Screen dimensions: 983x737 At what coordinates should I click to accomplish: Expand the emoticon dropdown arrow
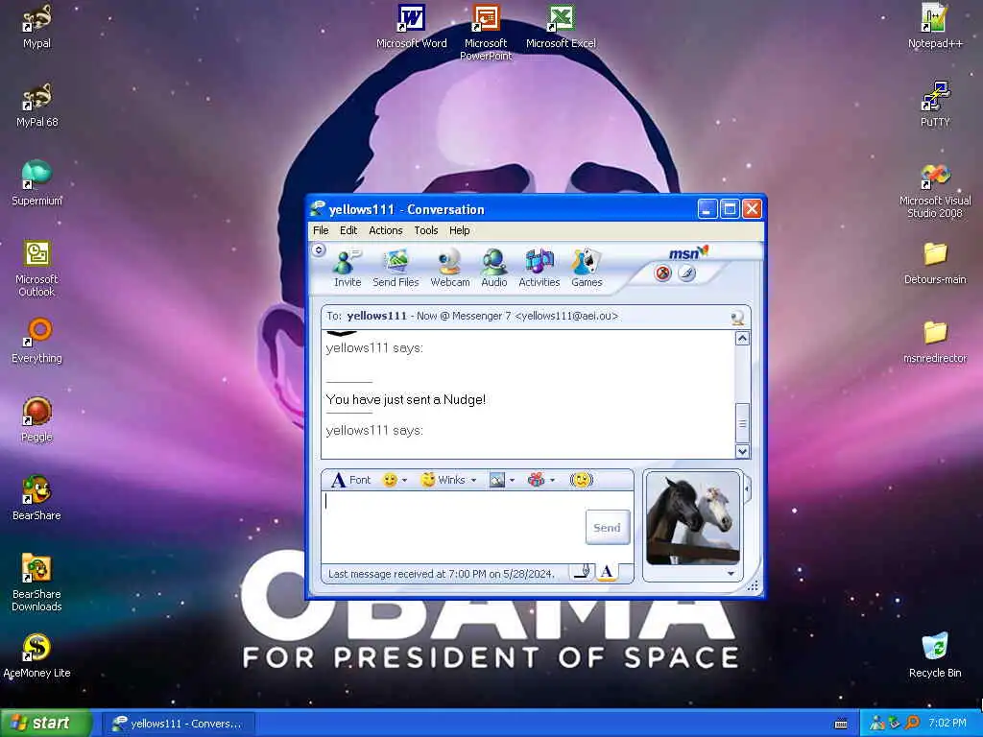click(404, 481)
